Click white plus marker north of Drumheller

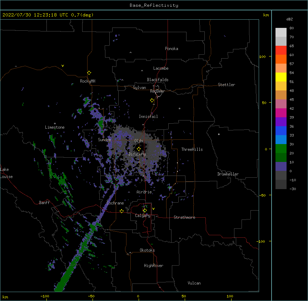pos(219,134)
